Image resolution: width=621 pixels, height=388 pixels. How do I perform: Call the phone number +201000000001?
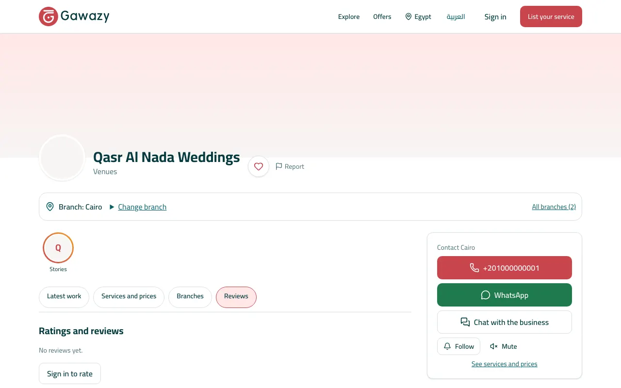click(505, 268)
